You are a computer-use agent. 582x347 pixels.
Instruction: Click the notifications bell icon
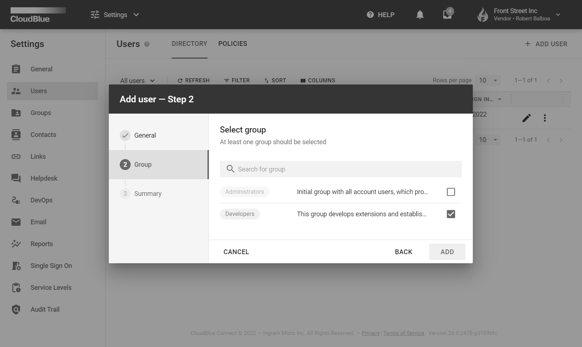(420, 15)
